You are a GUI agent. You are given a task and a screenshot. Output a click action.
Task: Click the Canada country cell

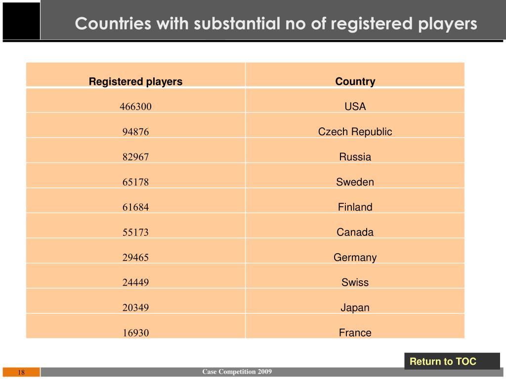355,232
